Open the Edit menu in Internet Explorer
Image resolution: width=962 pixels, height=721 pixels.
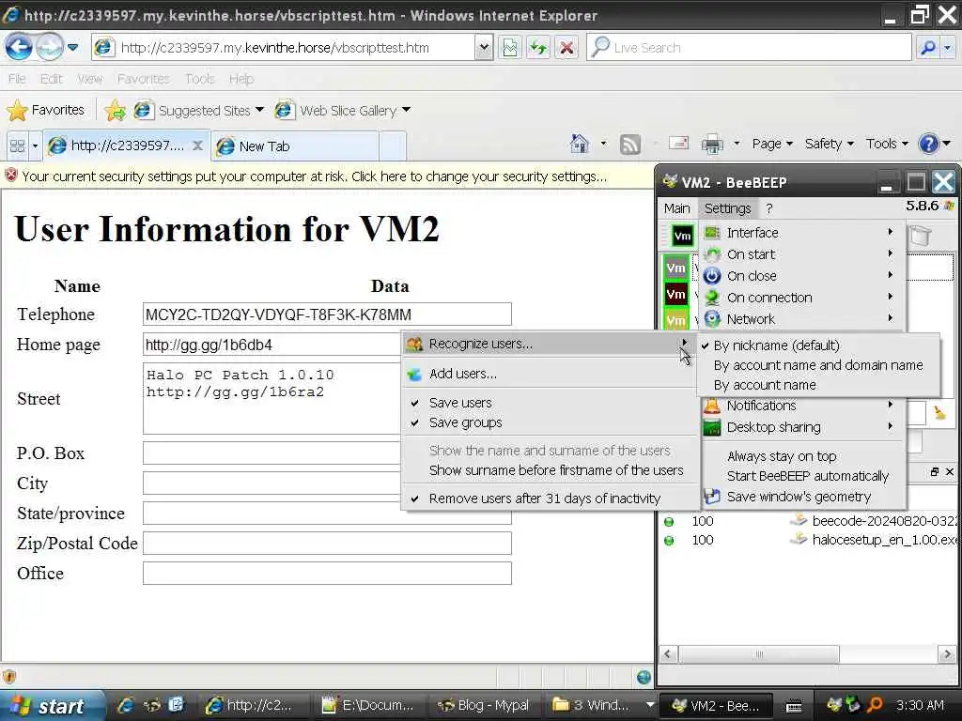point(52,79)
